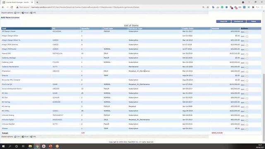Click the XML export icon below the Total row

click(31, 137)
